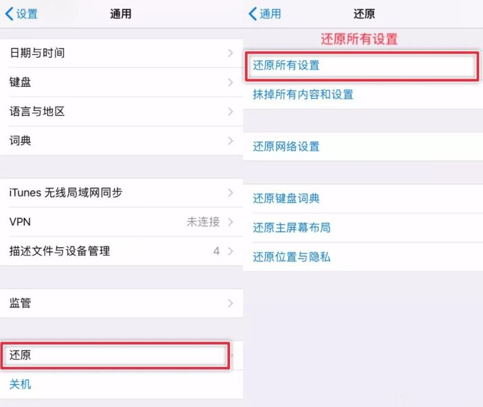
Task: Tap chevron beside VPN 未连接 status
Action: (x=231, y=222)
